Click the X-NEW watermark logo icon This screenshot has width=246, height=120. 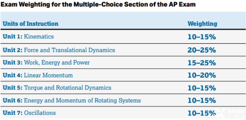click(220, 113)
